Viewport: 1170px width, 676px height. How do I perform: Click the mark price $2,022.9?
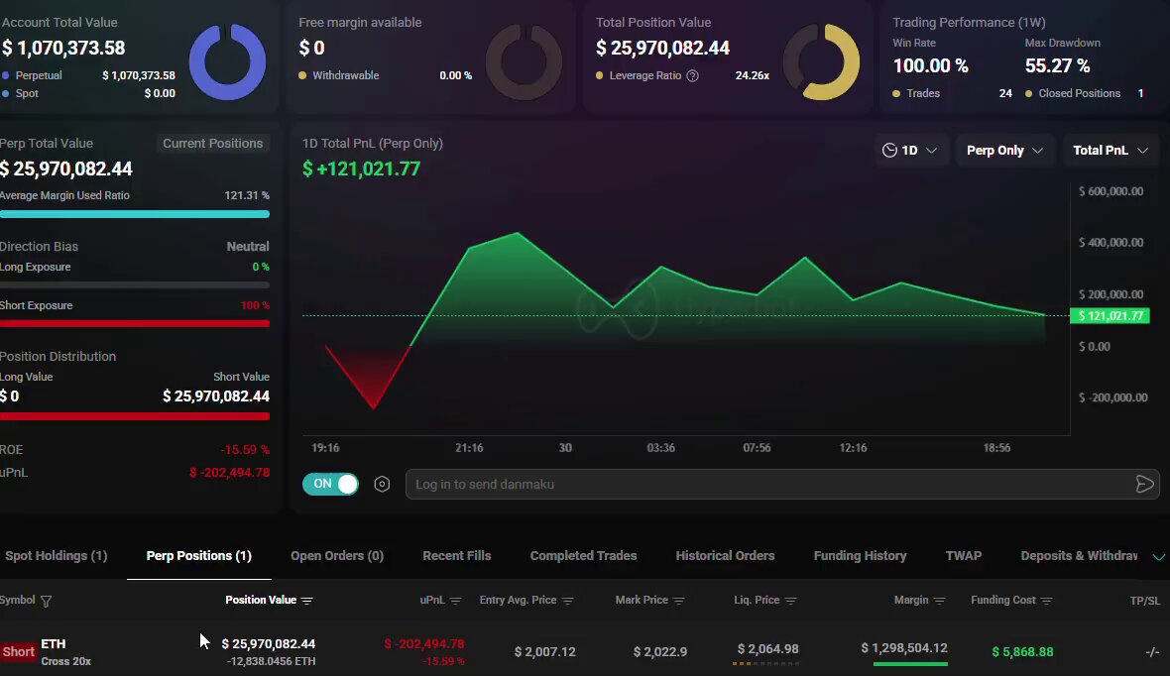(x=660, y=651)
